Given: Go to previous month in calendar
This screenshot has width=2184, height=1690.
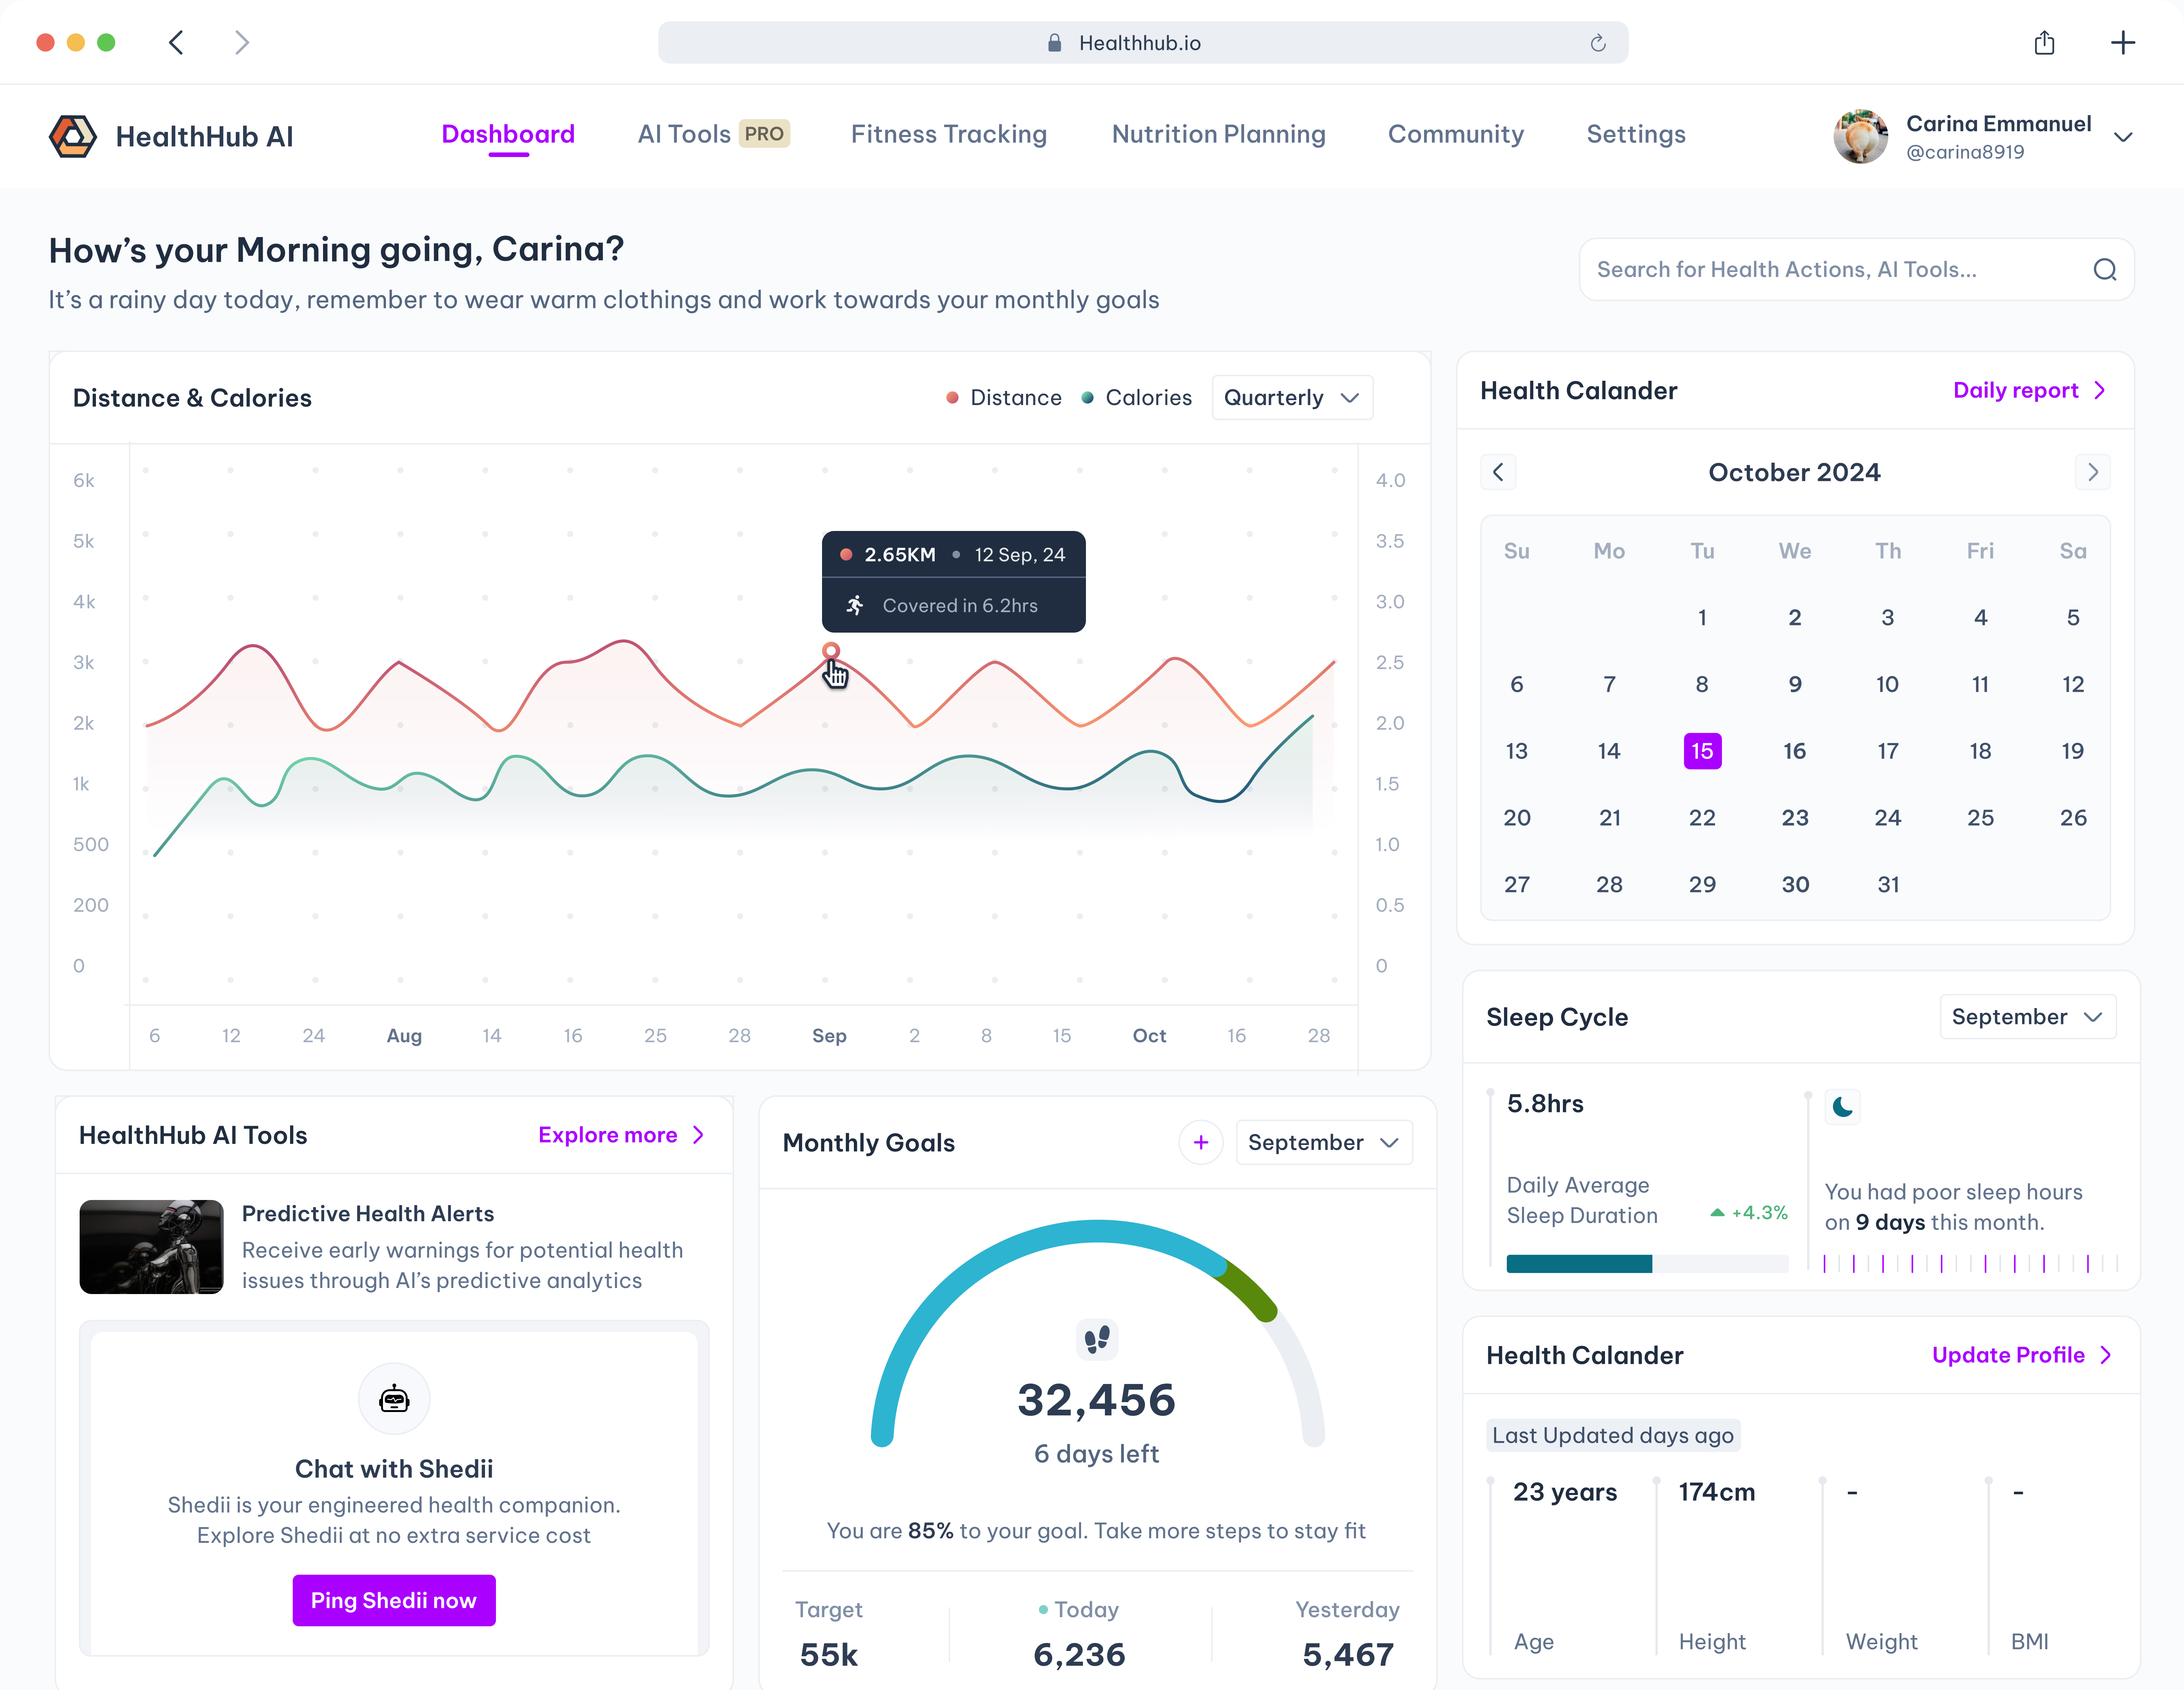Looking at the screenshot, I should (x=1498, y=472).
